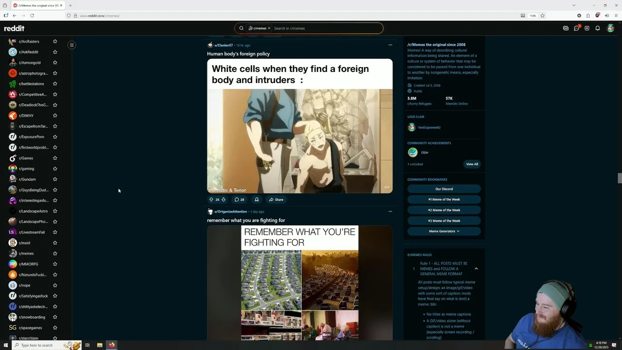622x350 pixels.
Task: Click the Elder achievement badge
Action: click(x=413, y=153)
